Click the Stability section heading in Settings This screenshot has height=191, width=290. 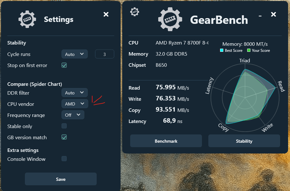pyautogui.click(x=17, y=43)
